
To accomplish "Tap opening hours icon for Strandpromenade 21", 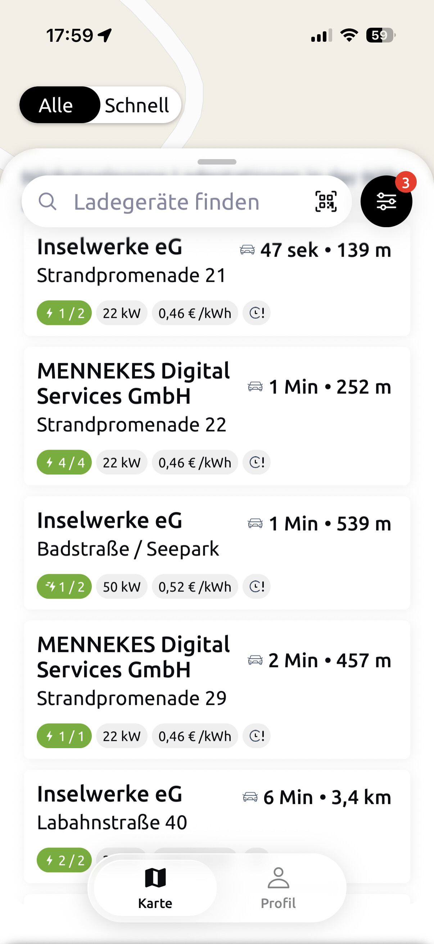I will (x=257, y=313).
